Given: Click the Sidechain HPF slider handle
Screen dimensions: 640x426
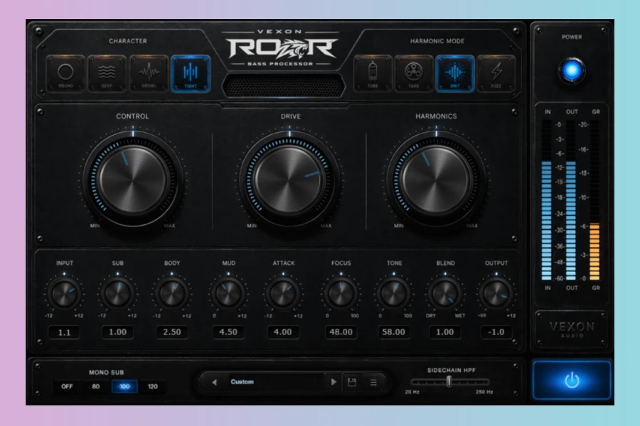Looking at the screenshot, I should coord(449,381).
